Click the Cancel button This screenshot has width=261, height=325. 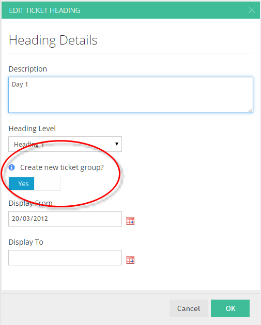click(x=189, y=308)
